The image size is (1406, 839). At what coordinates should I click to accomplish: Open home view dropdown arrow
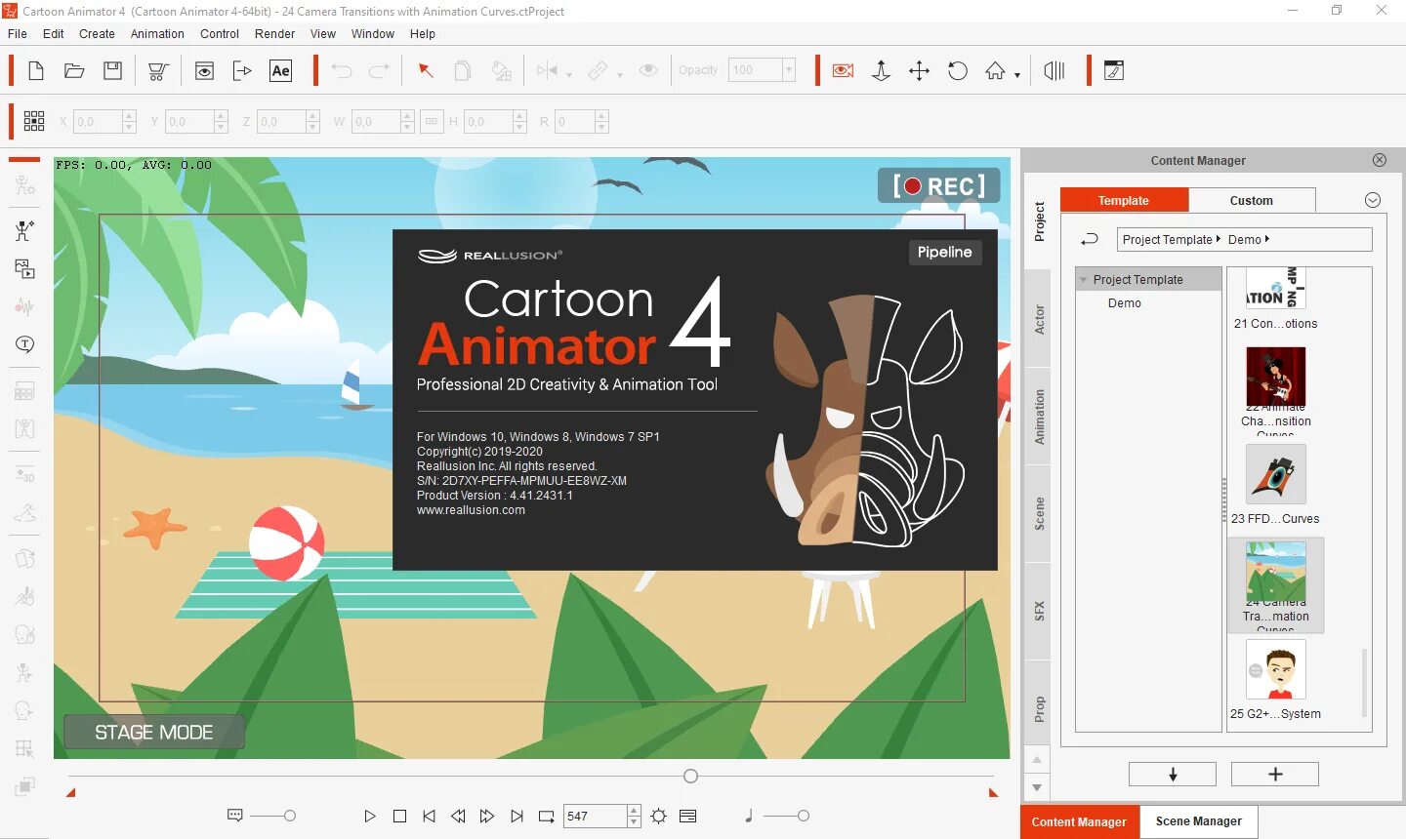(x=1017, y=74)
